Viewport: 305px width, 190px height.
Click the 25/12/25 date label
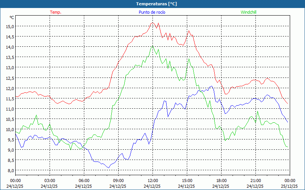[289, 187]
